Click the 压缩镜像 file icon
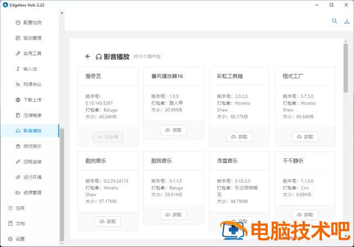Viewport: 354px width, 247px height. 18,115
